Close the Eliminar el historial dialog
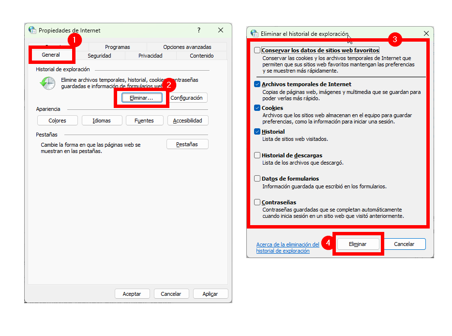Viewport: 452px width, 336px height. 426,33
